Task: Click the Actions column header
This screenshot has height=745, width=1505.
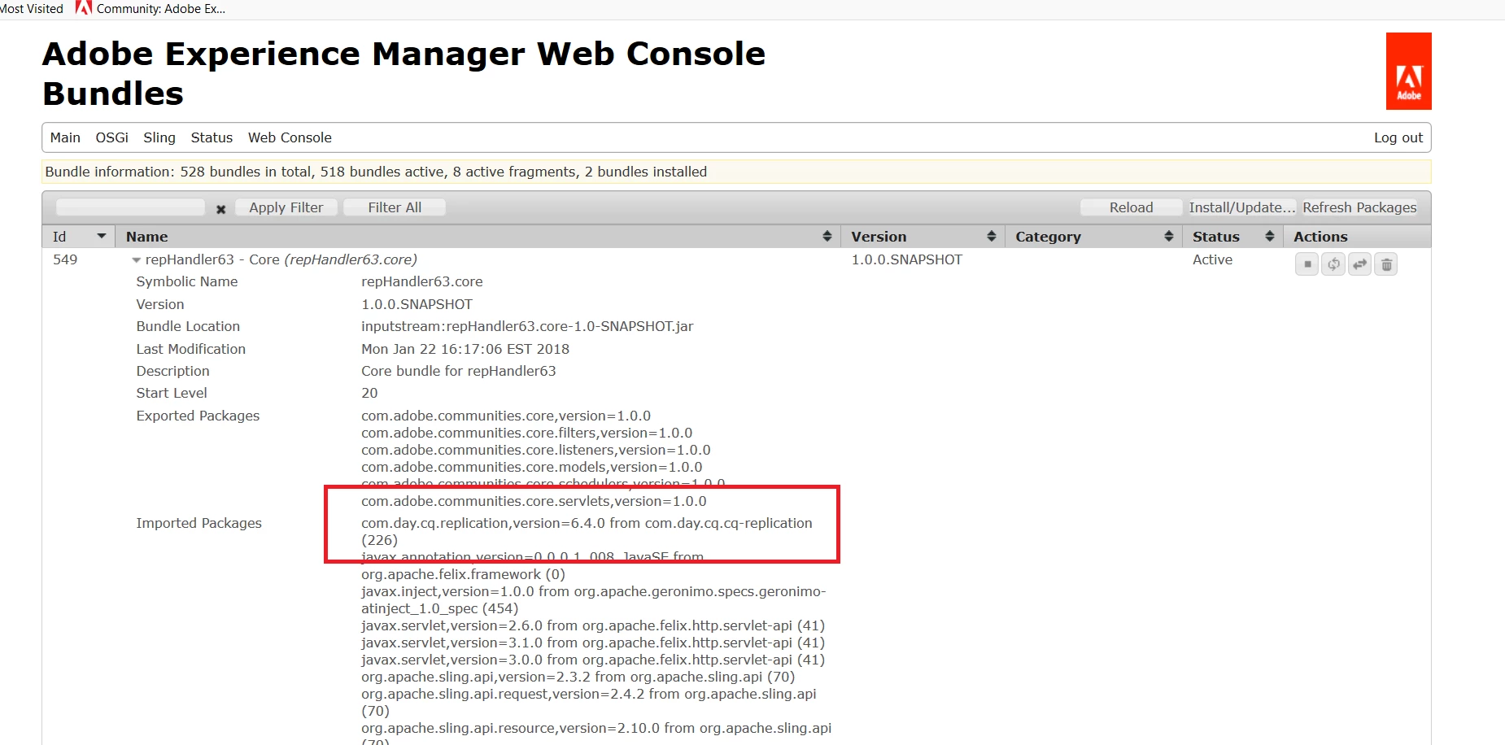Action: coord(1357,237)
